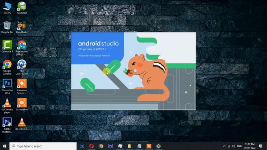The width and height of the screenshot is (267, 150).
Task: Open network status tray icon
Action: point(229,146)
